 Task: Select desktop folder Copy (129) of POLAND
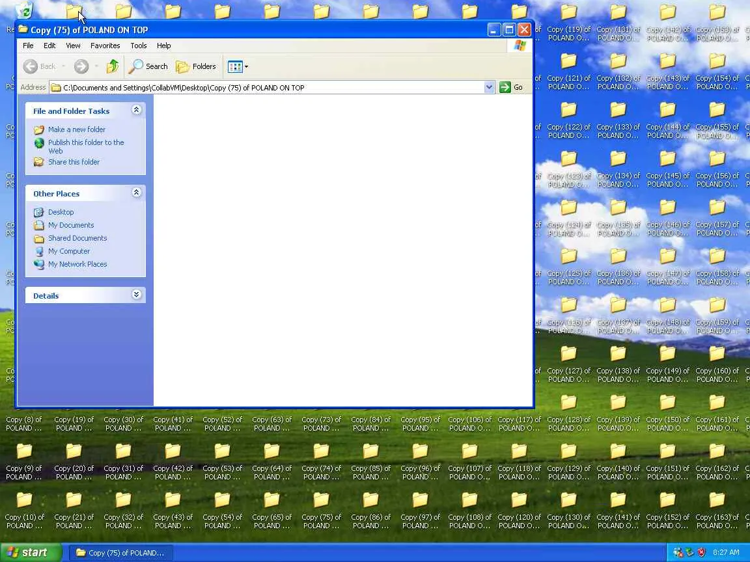point(569,462)
